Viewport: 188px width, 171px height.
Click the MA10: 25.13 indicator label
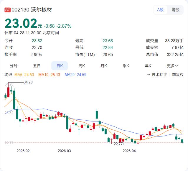(x=49, y=75)
